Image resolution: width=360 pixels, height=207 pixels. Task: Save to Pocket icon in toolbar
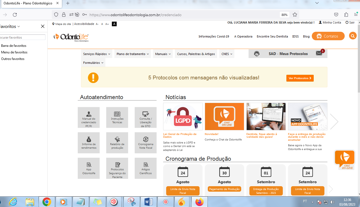click(x=336, y=15)
